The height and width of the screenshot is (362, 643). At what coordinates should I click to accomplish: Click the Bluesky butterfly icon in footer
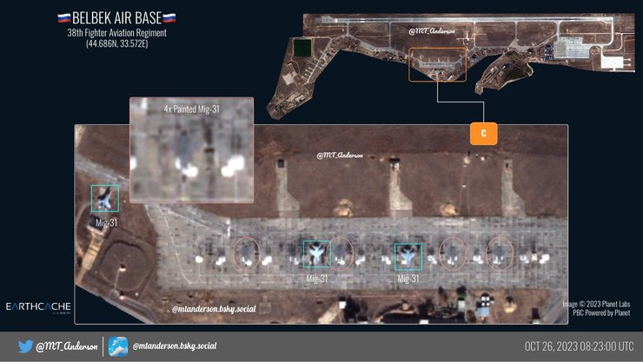[118, 346]
